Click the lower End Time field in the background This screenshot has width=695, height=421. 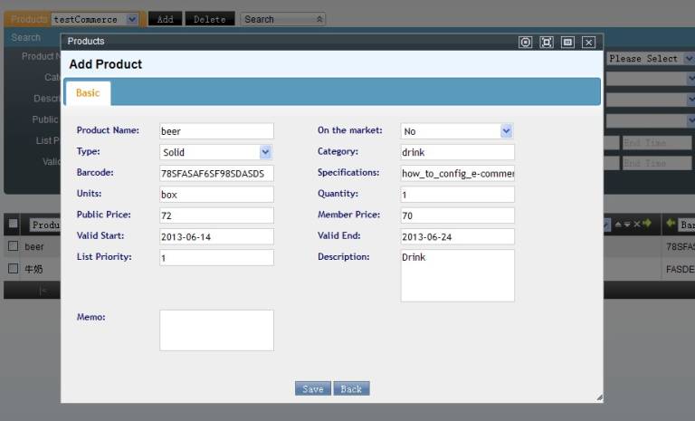657,163
